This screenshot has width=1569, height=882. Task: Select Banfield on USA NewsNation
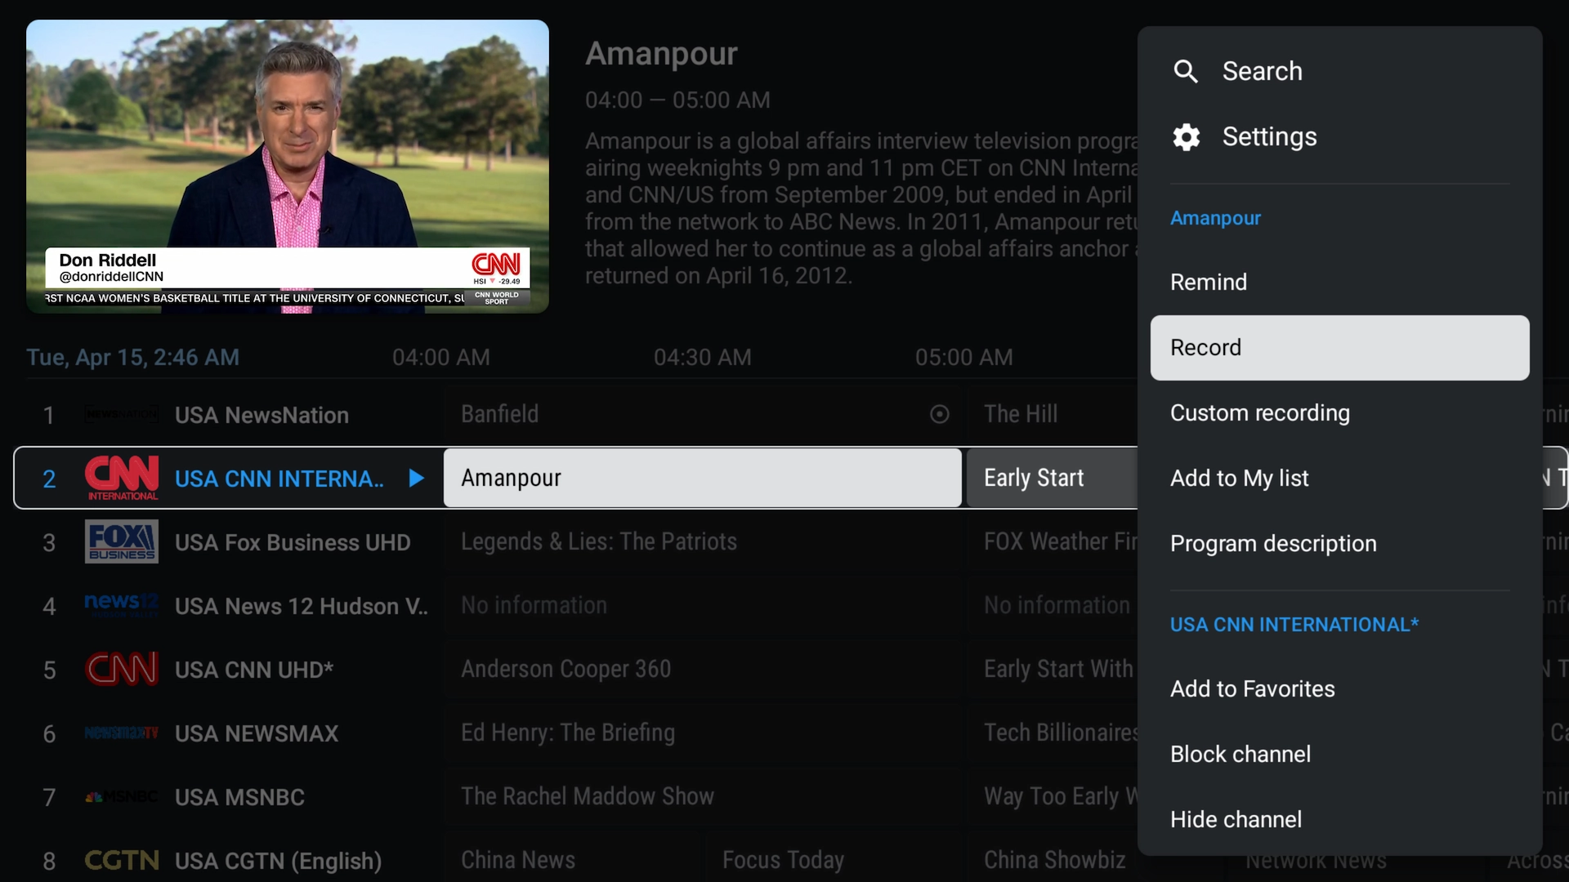pyautogui.click(x=703, y=414)
